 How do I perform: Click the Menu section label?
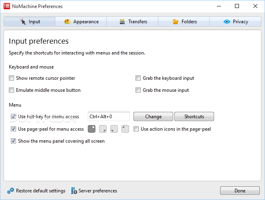pos(15,105)
